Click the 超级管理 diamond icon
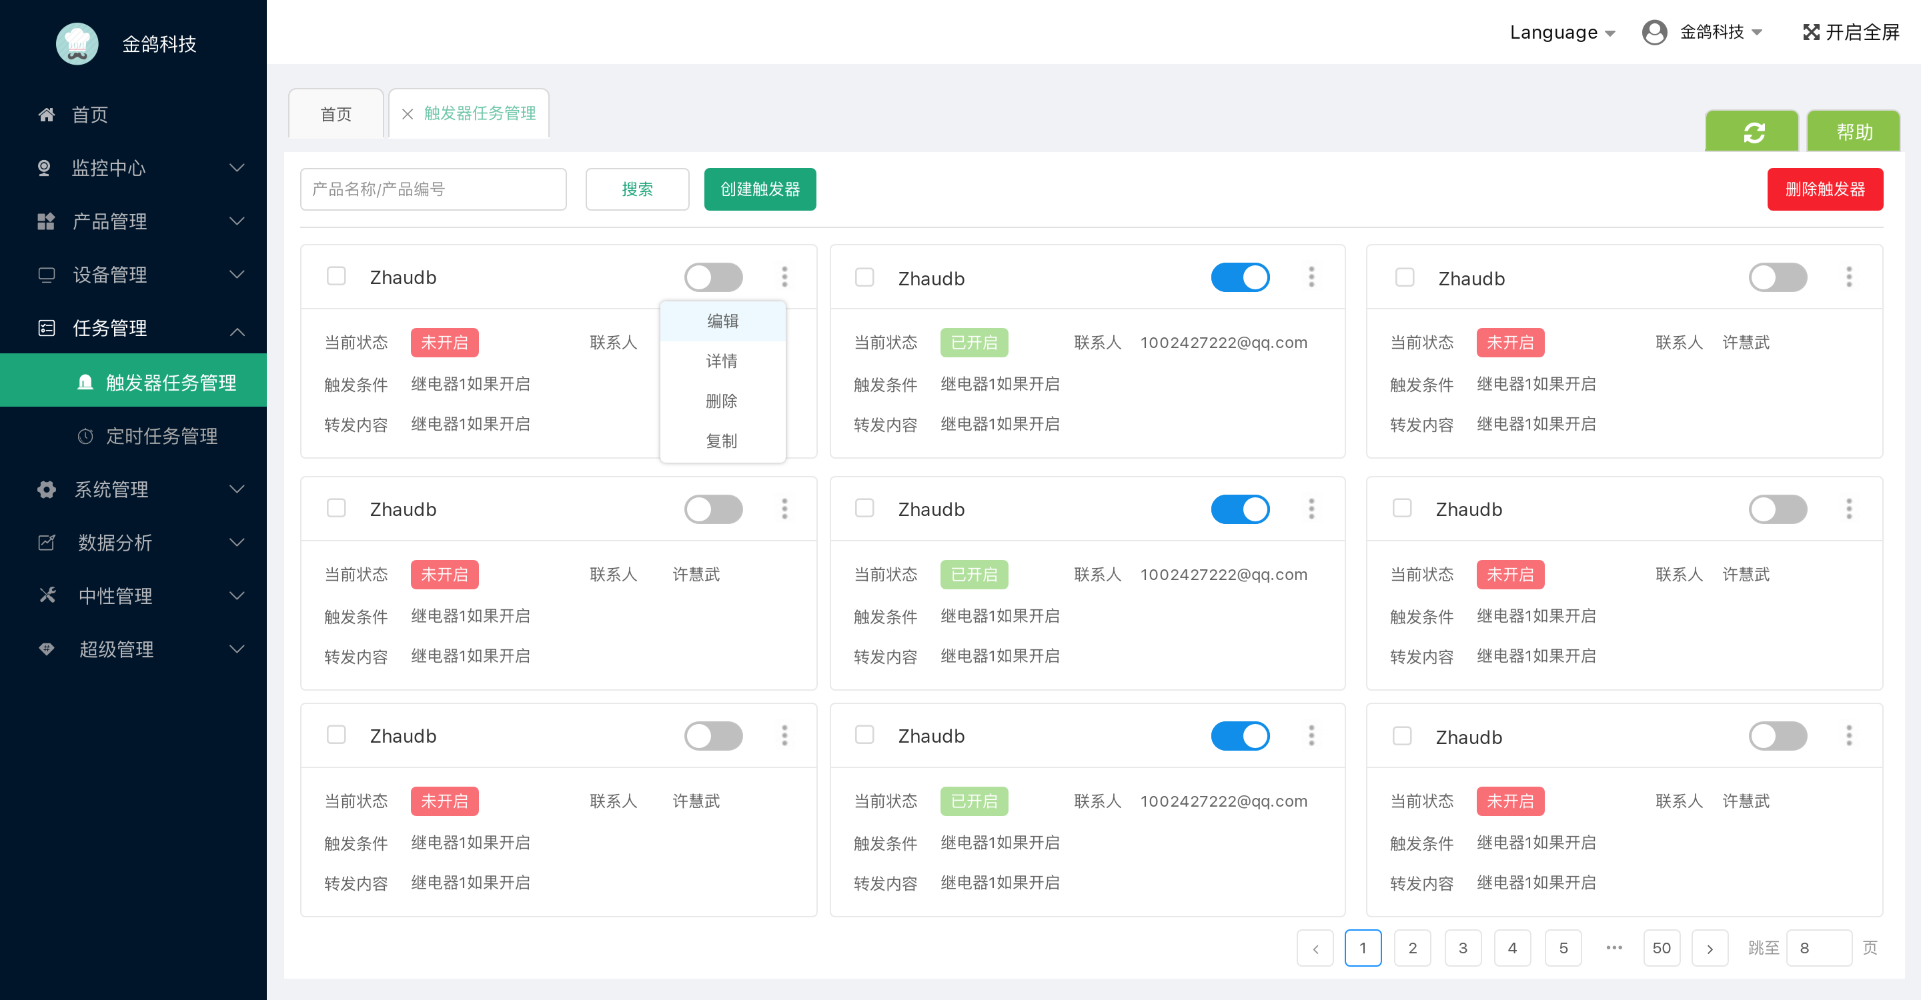 coord(46,649)
